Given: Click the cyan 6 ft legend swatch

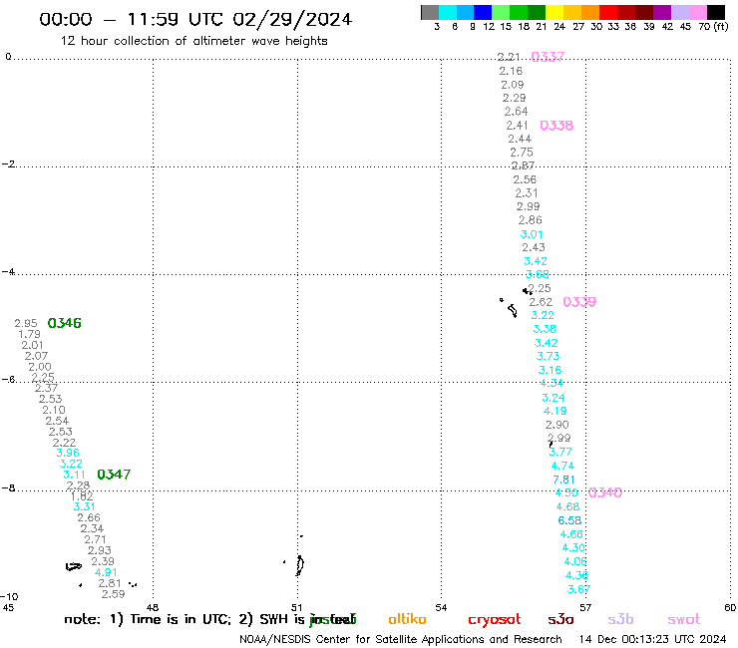Looking at the screenshot, I should [x=447, y=12].
